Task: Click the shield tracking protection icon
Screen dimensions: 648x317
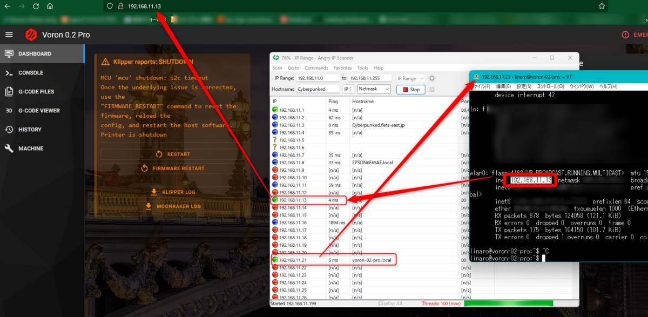Action: [x=110, y=6]
